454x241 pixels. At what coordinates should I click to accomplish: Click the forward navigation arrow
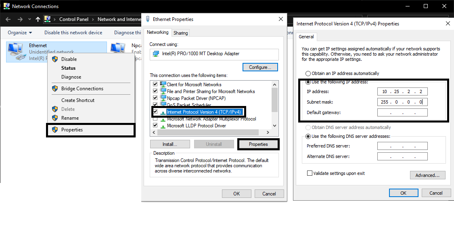click(x=19, y=19)
